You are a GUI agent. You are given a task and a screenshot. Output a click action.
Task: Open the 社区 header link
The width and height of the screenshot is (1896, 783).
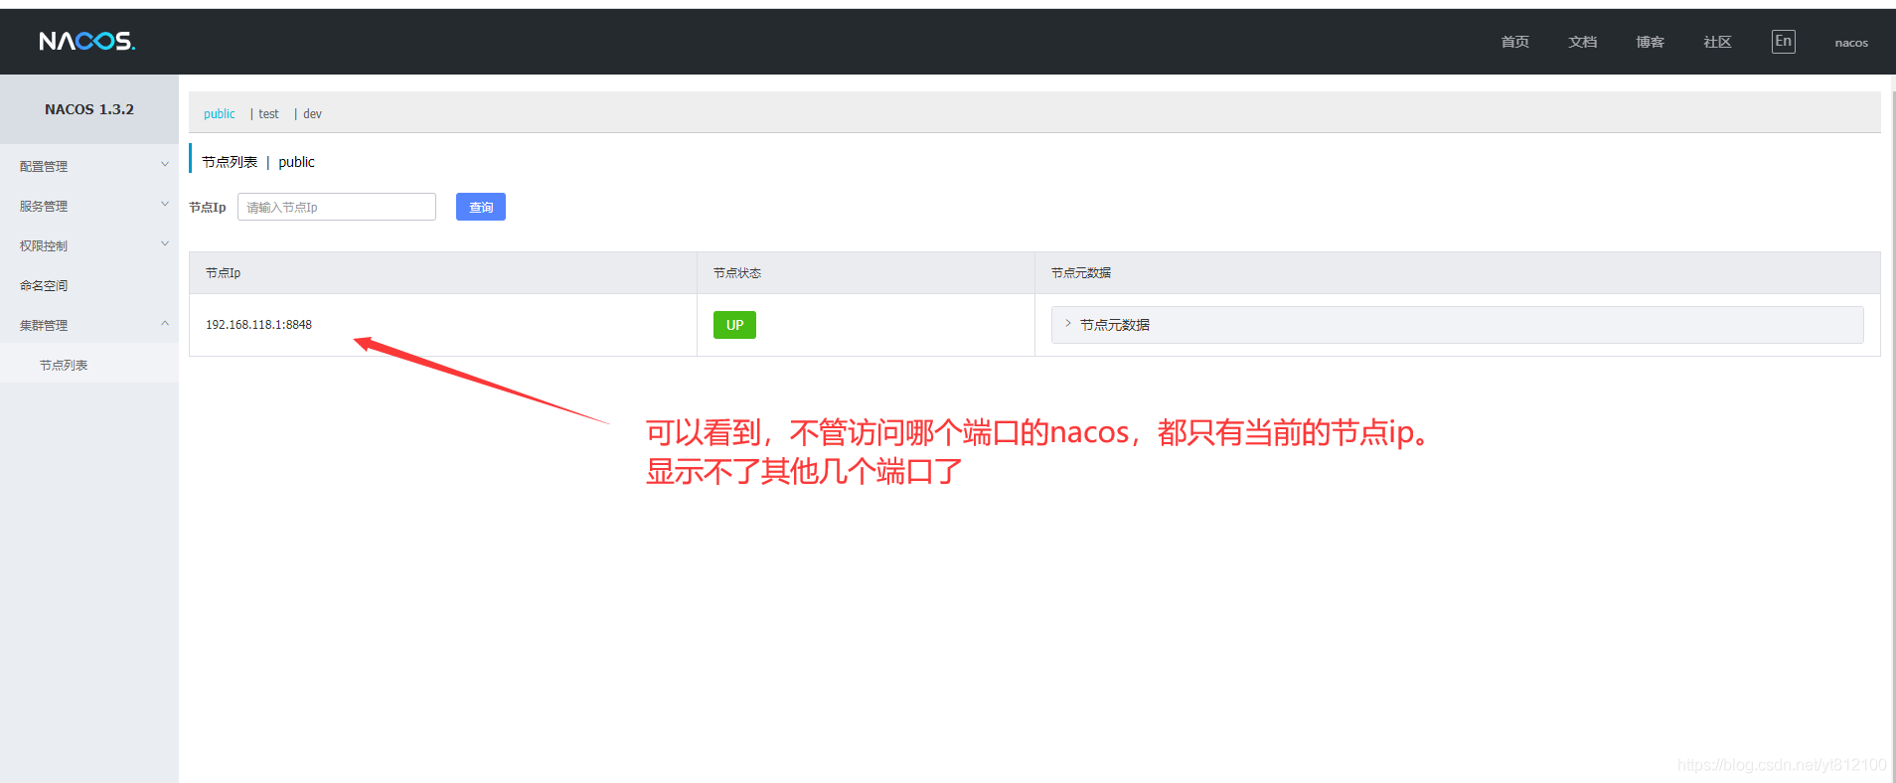coord(1717,42)
